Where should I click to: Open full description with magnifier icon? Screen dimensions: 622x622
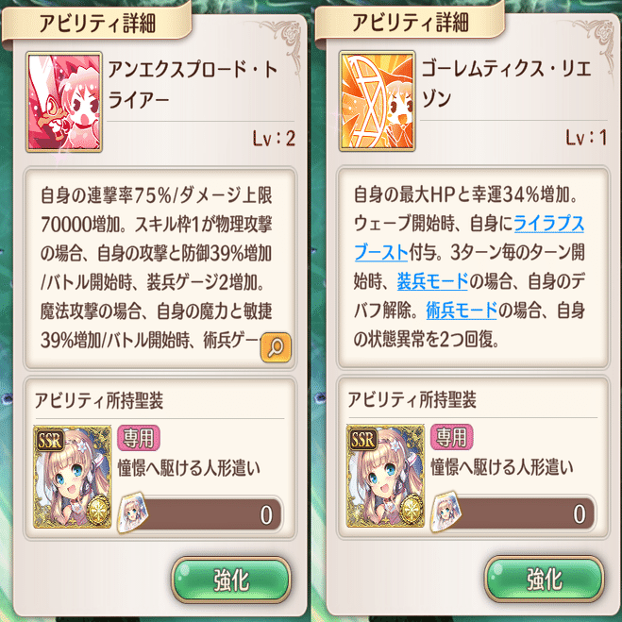(x=276, y=347)
